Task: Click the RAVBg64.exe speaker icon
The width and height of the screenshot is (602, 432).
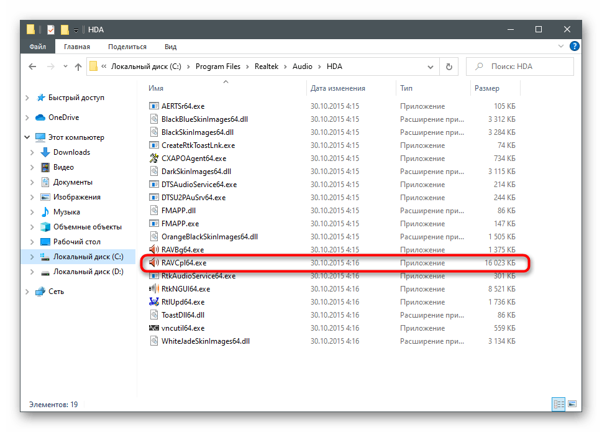Action: (154, 250)
